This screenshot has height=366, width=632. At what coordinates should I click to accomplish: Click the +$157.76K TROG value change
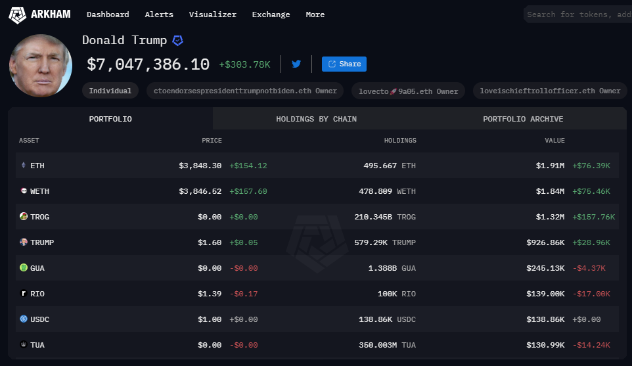594,217
